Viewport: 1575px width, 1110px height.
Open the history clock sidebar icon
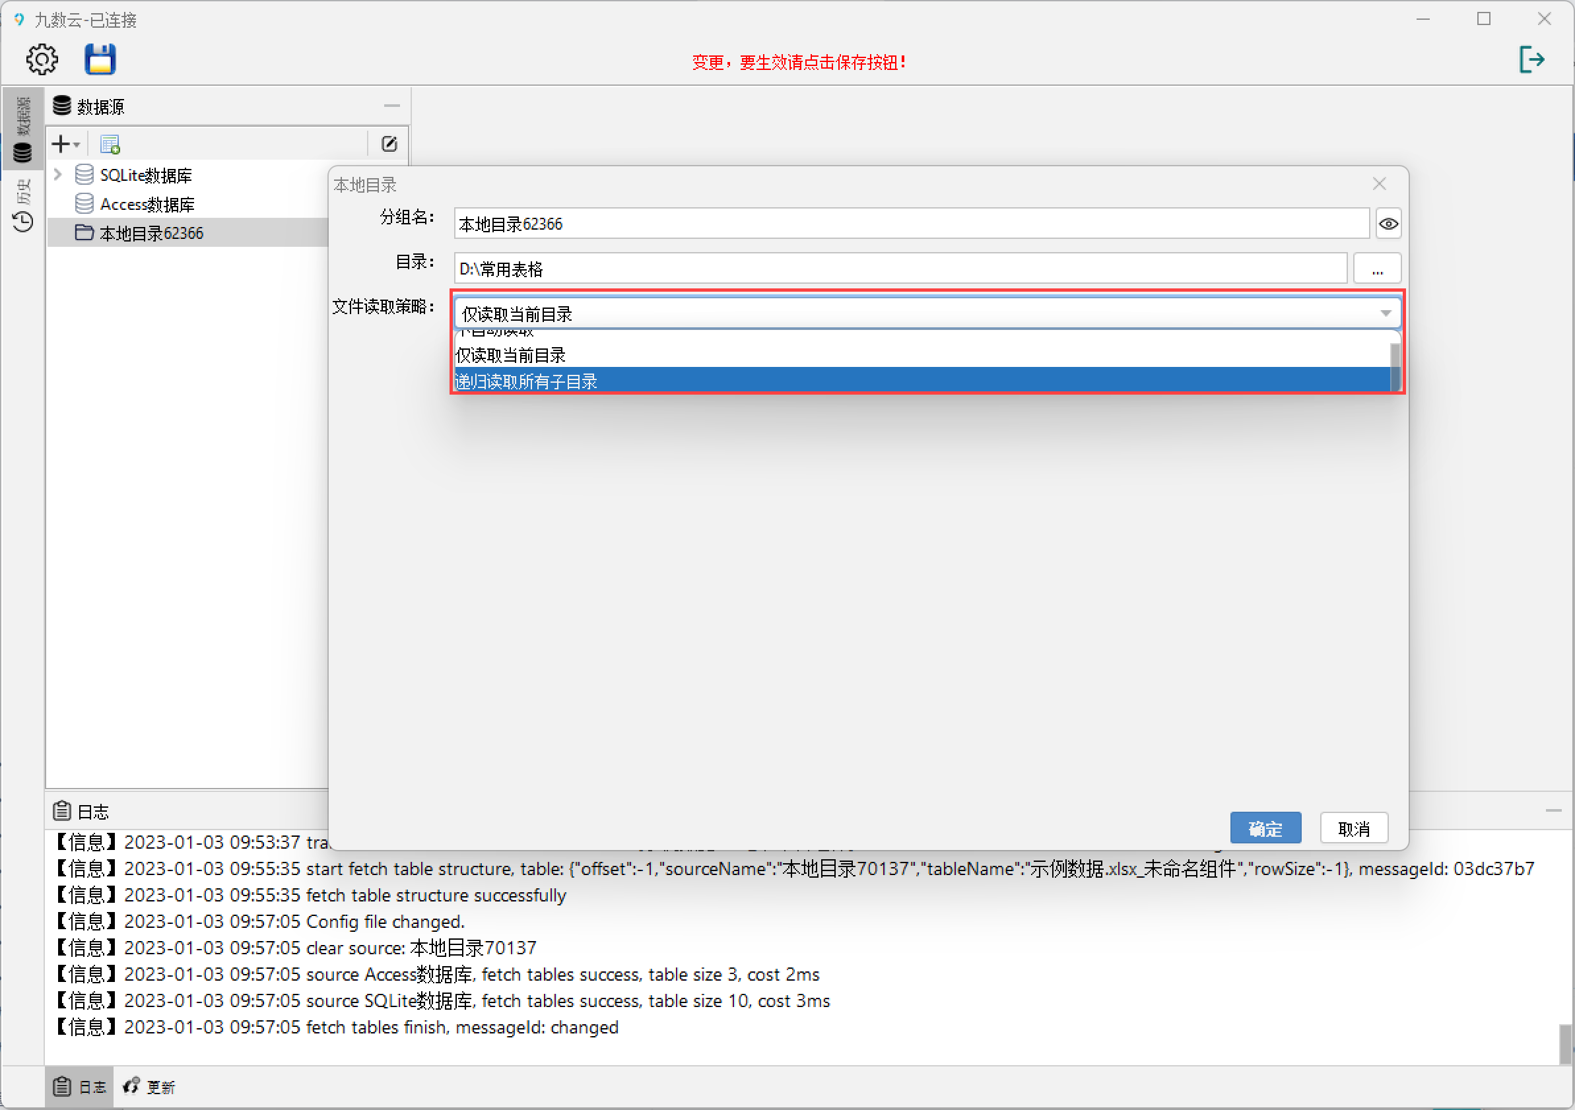[x=22, y=222]
